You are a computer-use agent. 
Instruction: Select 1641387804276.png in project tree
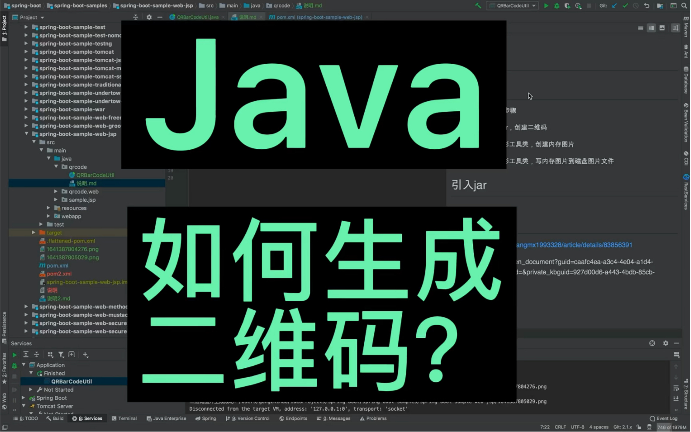point(72,249)
